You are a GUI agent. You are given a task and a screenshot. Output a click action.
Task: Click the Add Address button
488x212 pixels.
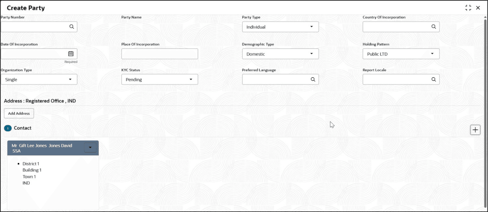[x=19, y=113]
